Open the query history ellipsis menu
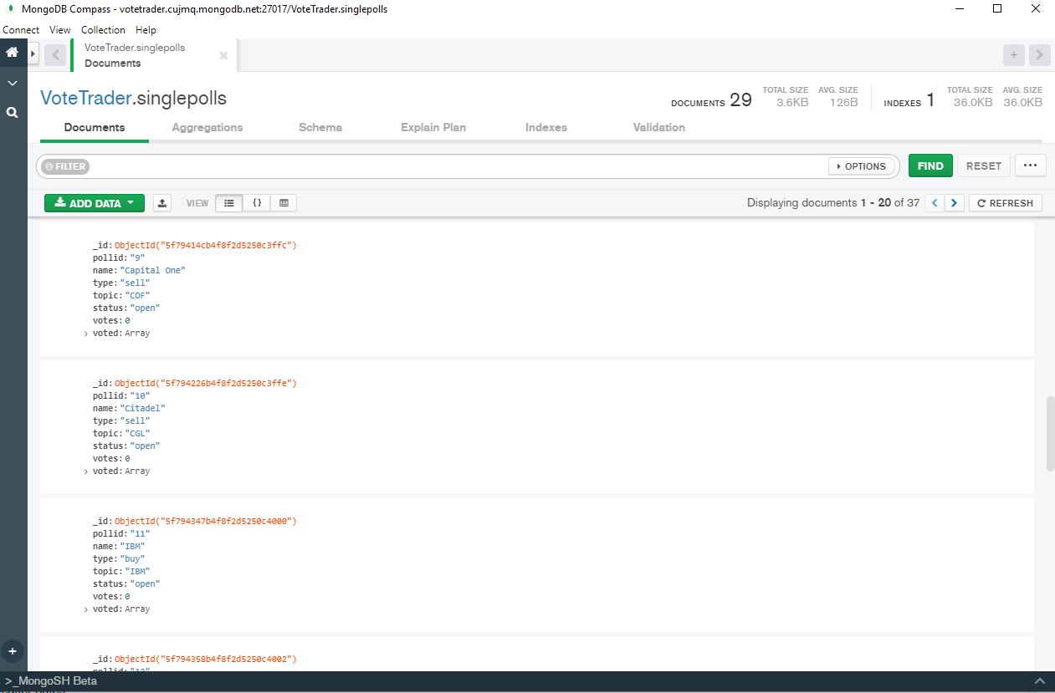Image resolution: width=1055 pixels, height=693 pixels. tap(1031, 166)
